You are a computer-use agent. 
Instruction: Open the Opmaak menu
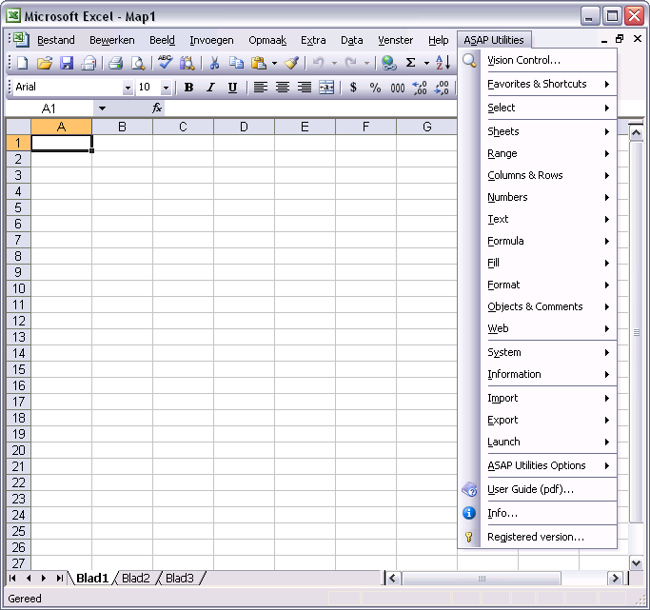coord(267,40)
